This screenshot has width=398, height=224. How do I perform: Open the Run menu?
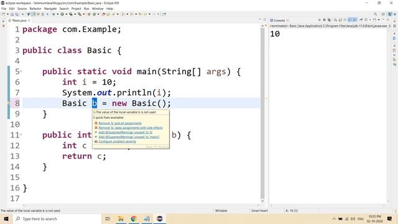[86, 9]
